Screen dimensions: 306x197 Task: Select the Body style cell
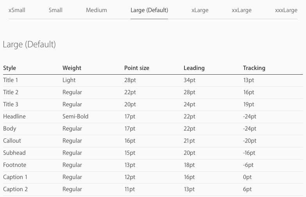pyautogui.click(x=9, y=129)
